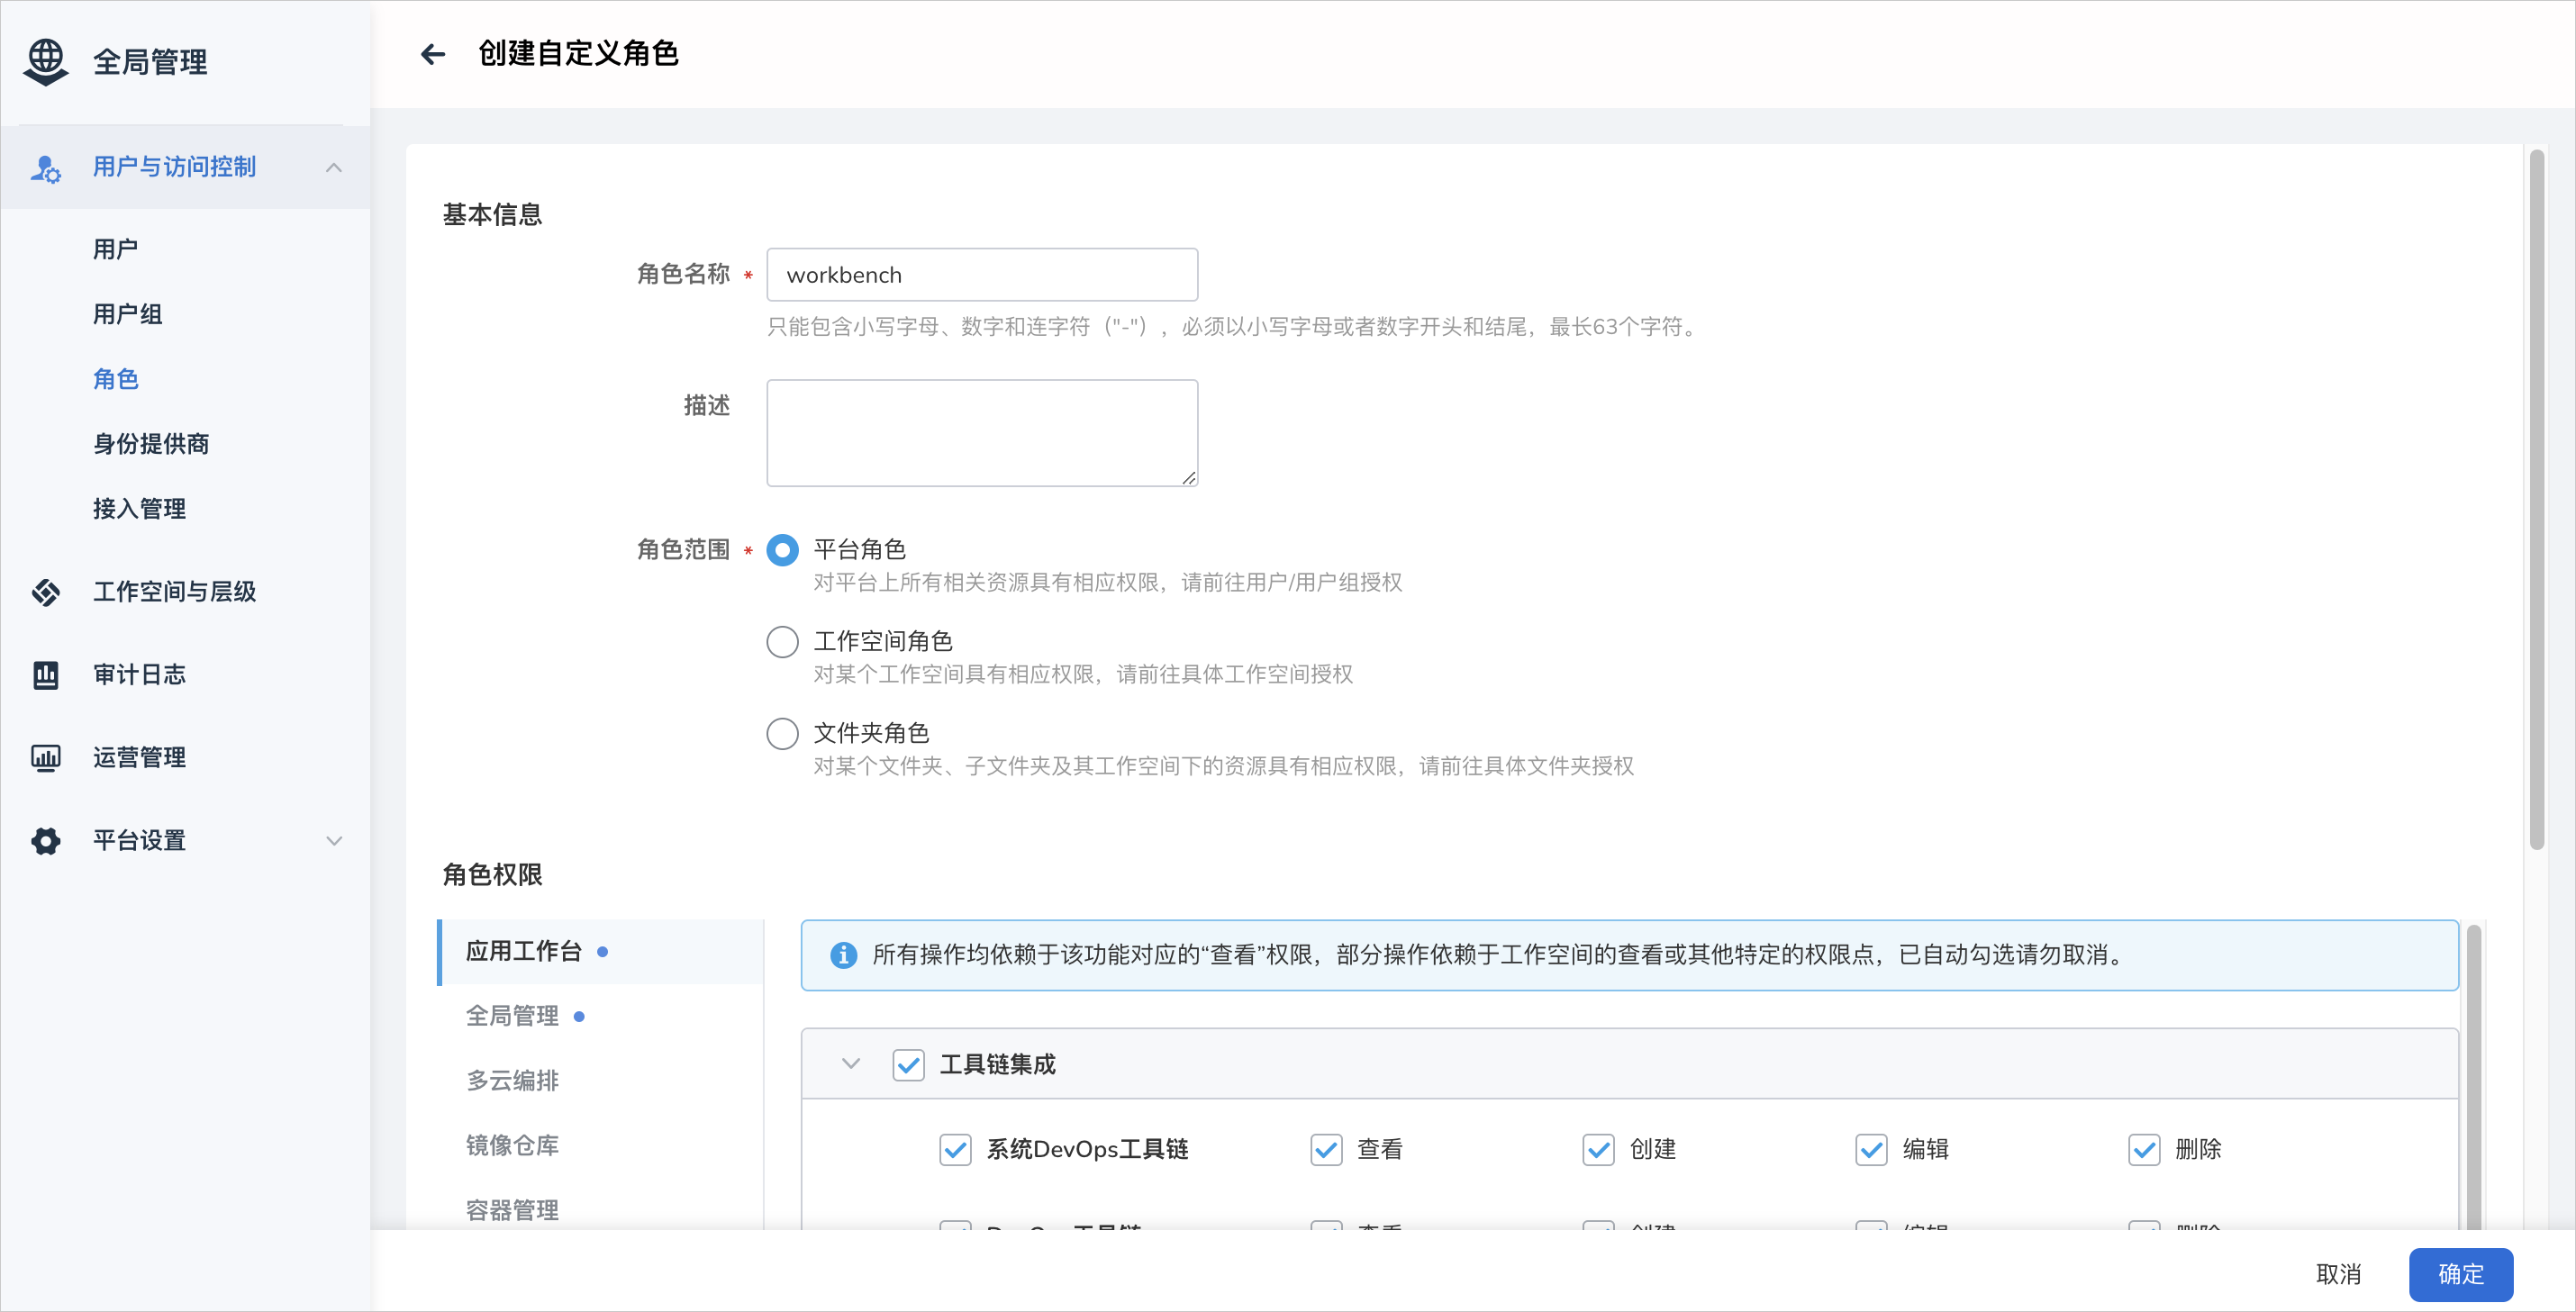Click the audit log icon

46,675
